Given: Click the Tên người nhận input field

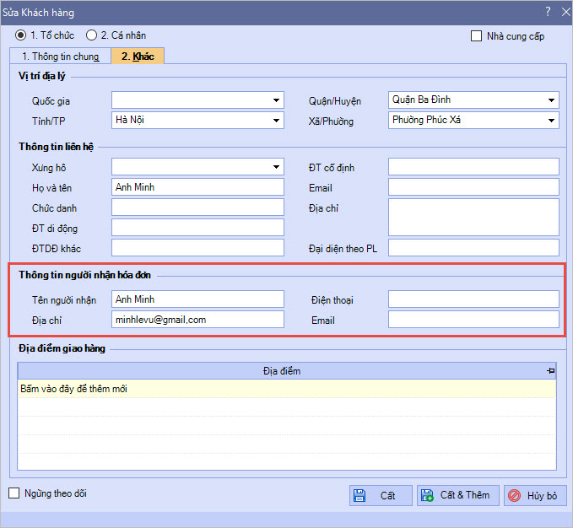Looking at the screenshot, I should [x=197, y=299].
